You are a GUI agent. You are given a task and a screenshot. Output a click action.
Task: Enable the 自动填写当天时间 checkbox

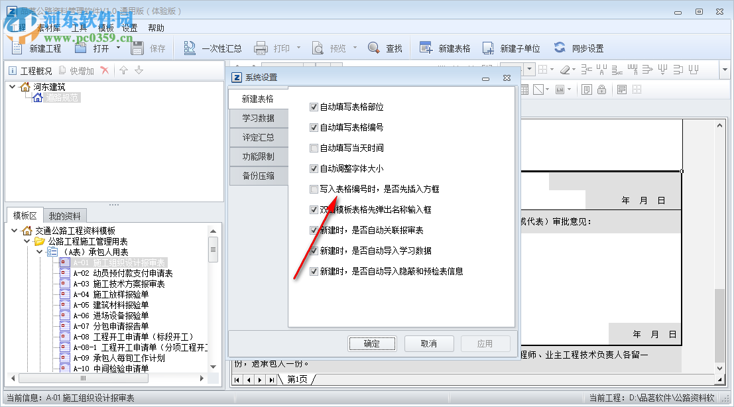[314, 148]
